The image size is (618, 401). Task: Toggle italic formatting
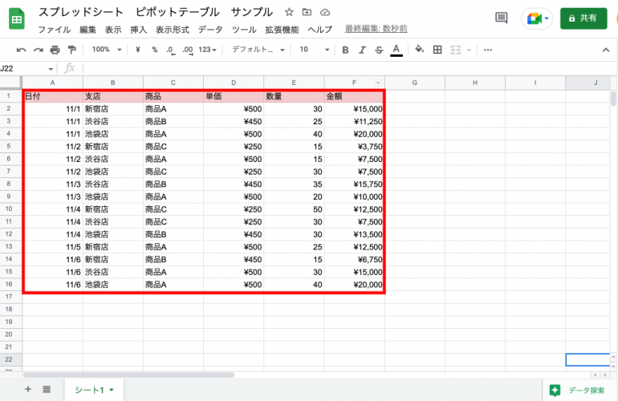coord(362,50)
